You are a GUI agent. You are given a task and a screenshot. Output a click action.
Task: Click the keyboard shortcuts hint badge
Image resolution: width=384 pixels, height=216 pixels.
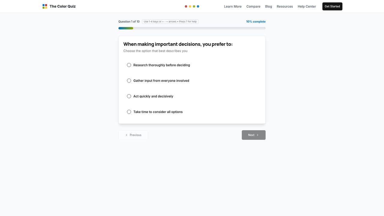pos(170,22)
